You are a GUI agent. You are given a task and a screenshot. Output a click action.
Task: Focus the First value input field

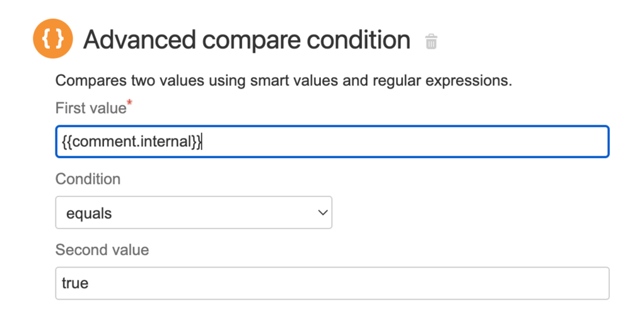332,142
